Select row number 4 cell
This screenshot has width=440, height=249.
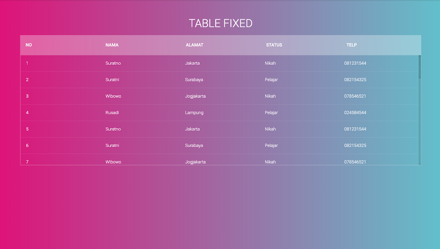coord(27,113)
